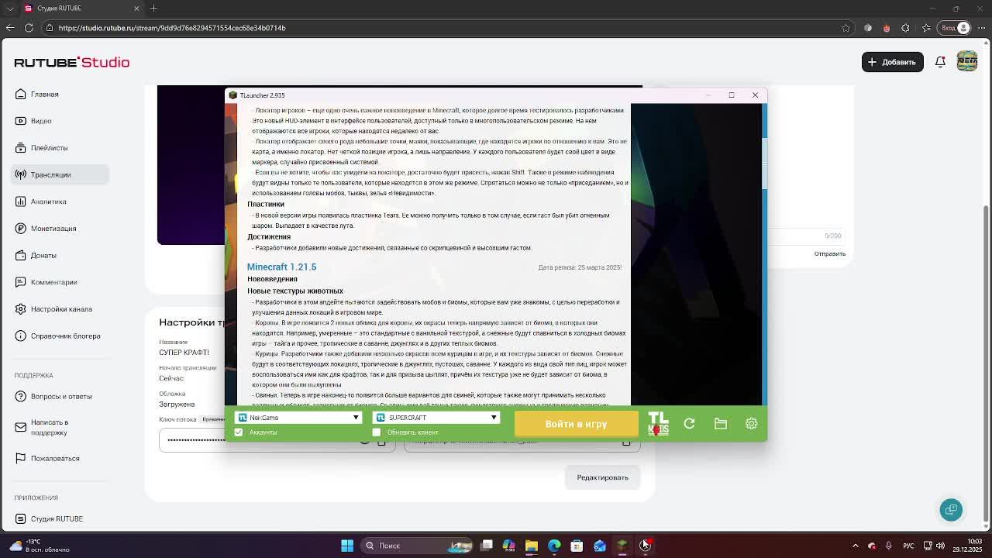The image size is (992, 558).
Task: Open the game folder icon in TLauncher
Action: coord(721,423)
